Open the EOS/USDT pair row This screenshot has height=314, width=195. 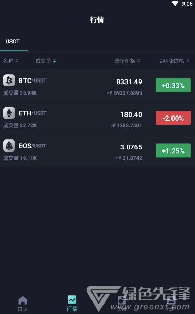(x=97, y=150)
